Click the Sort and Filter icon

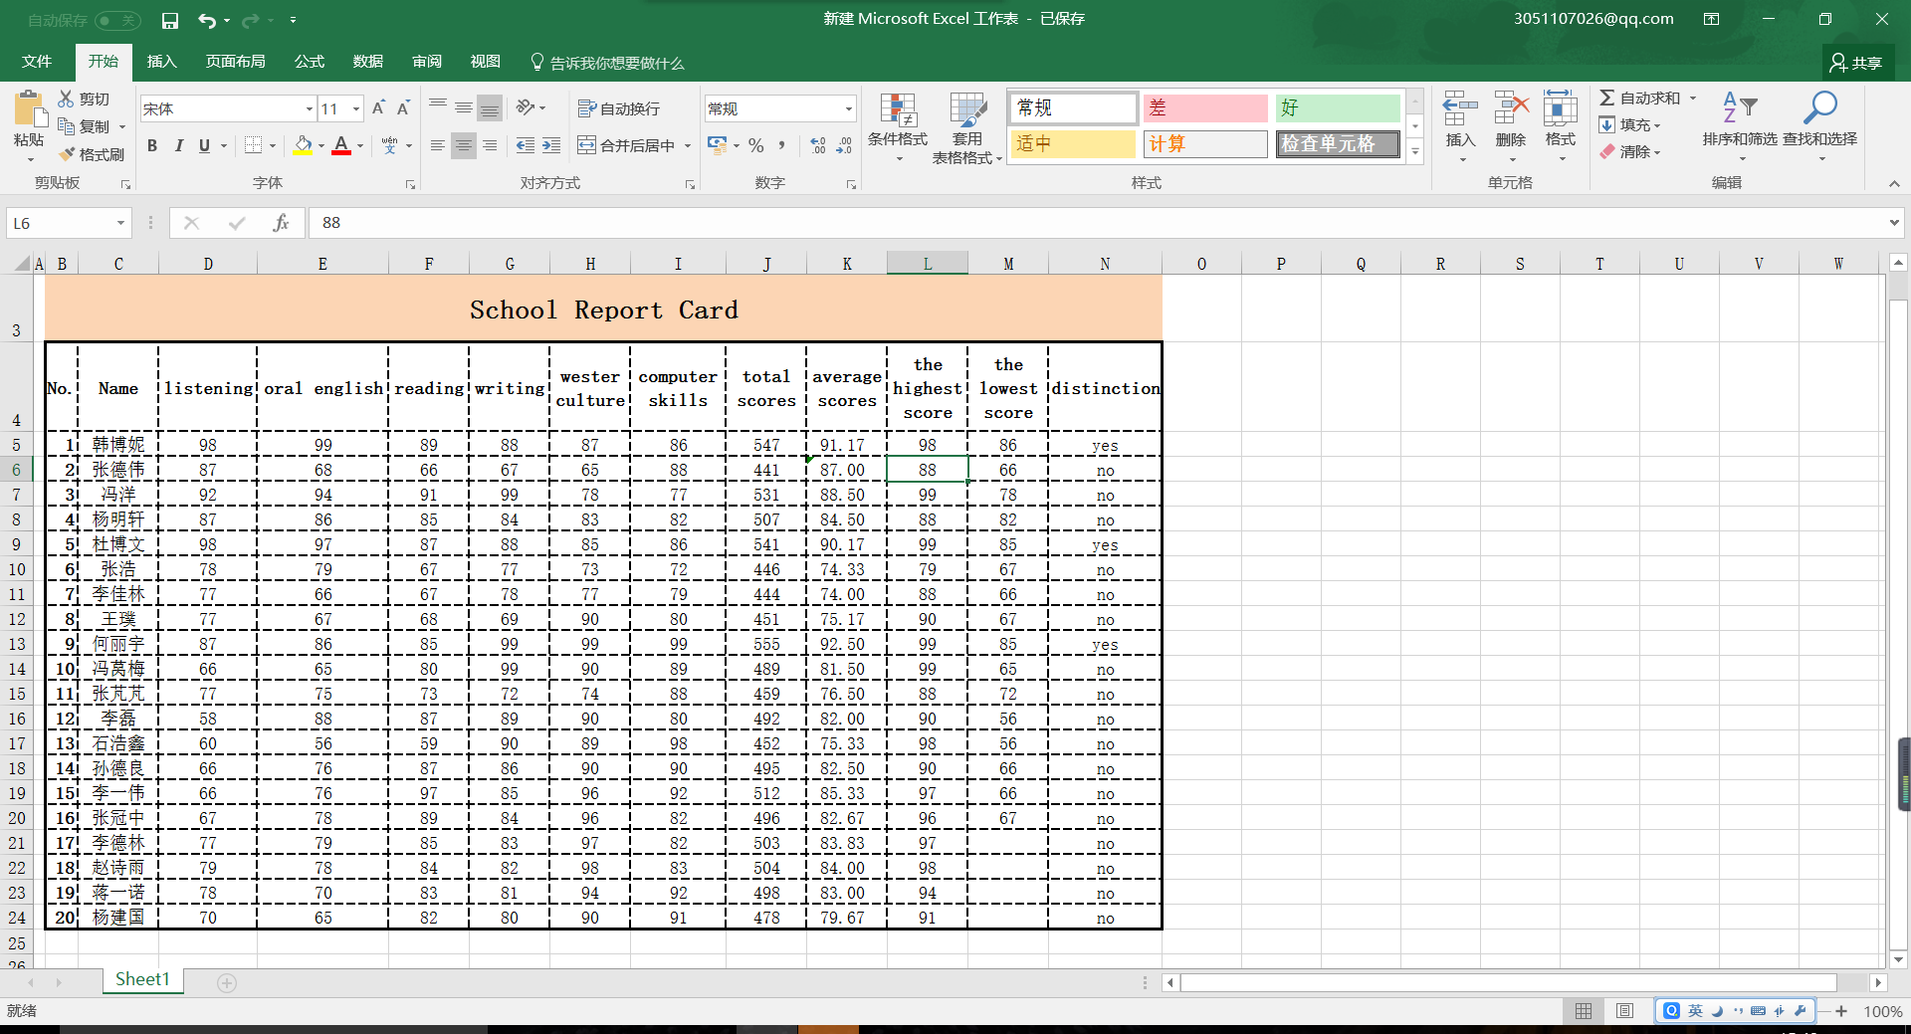tap(1739, 107)
